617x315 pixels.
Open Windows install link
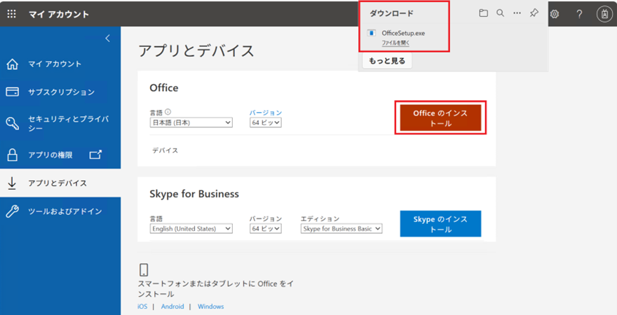[211, 307]
